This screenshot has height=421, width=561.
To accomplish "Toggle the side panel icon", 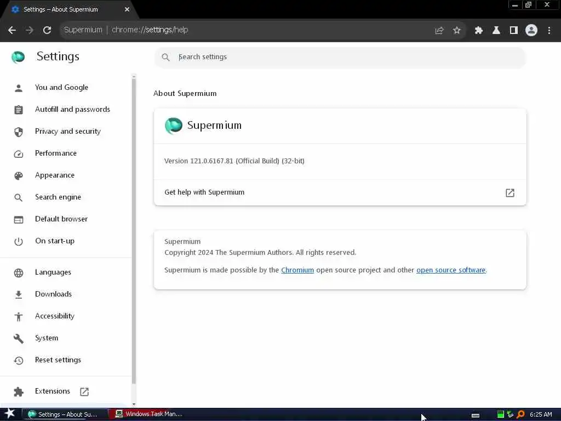I will coord(514,31).
